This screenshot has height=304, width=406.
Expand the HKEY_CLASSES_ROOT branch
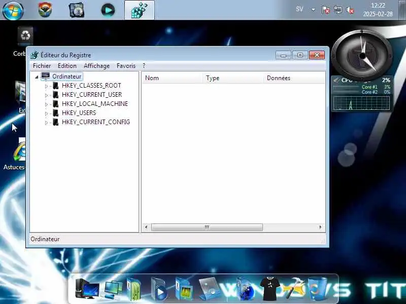click(x=46, y=86)
